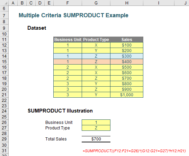This screenshot has width=189, height=156.
Task: Select the $200 sales cell
Action: click(x=127, y=51)
